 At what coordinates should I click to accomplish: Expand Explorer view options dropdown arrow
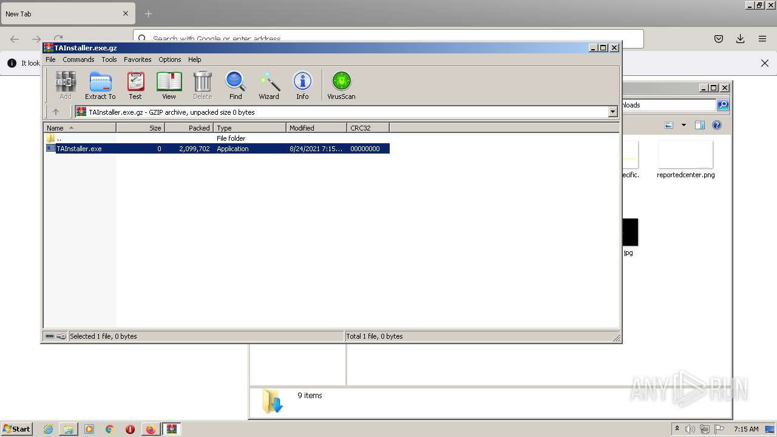point(684,125)
